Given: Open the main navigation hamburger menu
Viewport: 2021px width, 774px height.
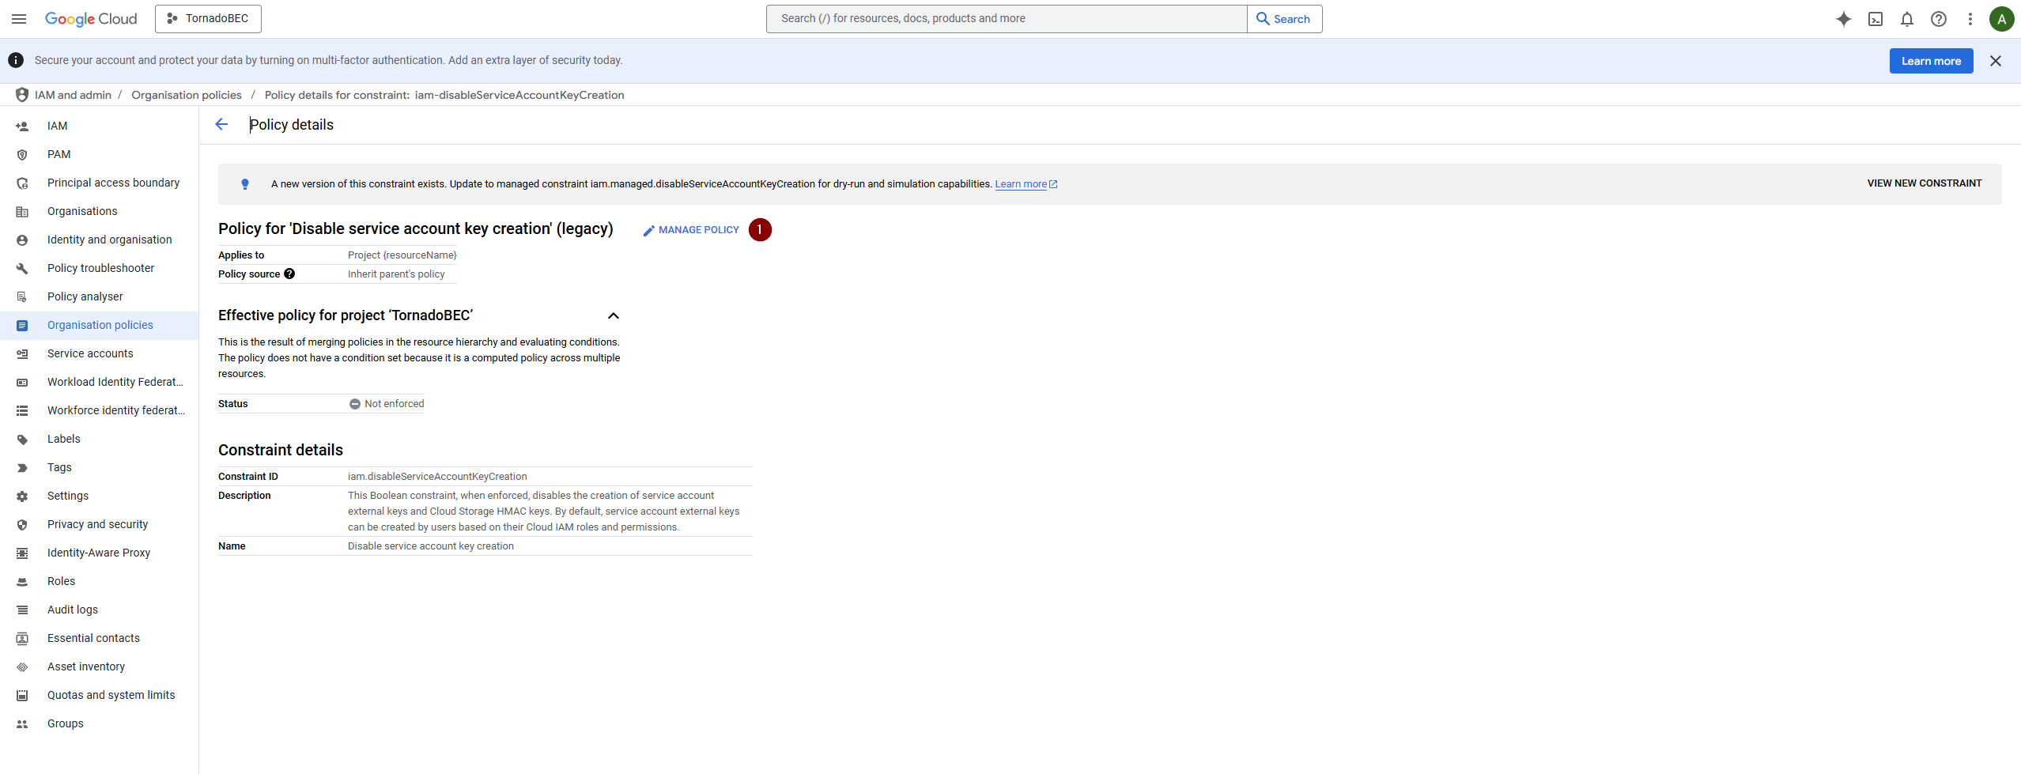Looking at the screenshot, I should (19, 19).
